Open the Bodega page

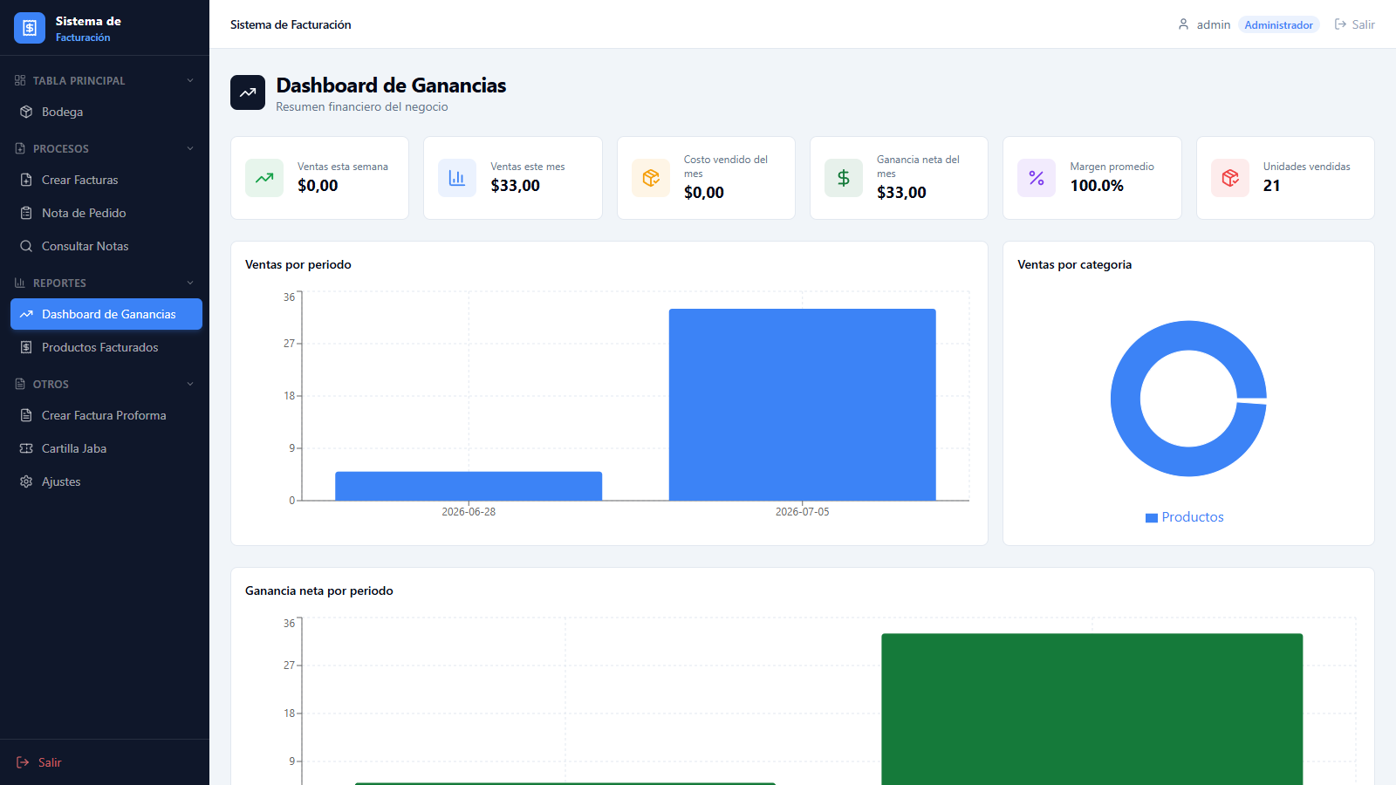[106, 112]
